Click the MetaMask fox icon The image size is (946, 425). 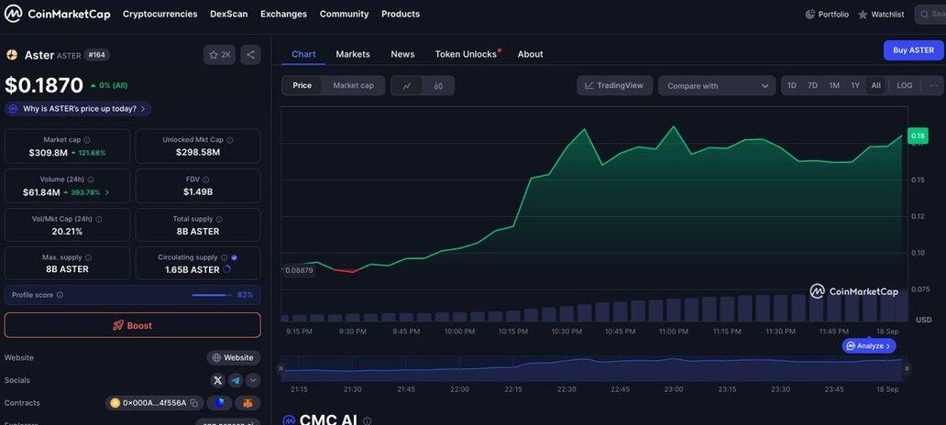pyautogui.click(x=248, y=403)
